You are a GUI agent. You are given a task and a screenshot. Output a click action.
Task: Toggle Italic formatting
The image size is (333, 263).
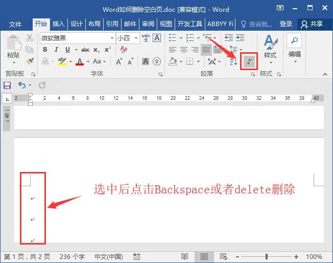(x=56, y=50)
